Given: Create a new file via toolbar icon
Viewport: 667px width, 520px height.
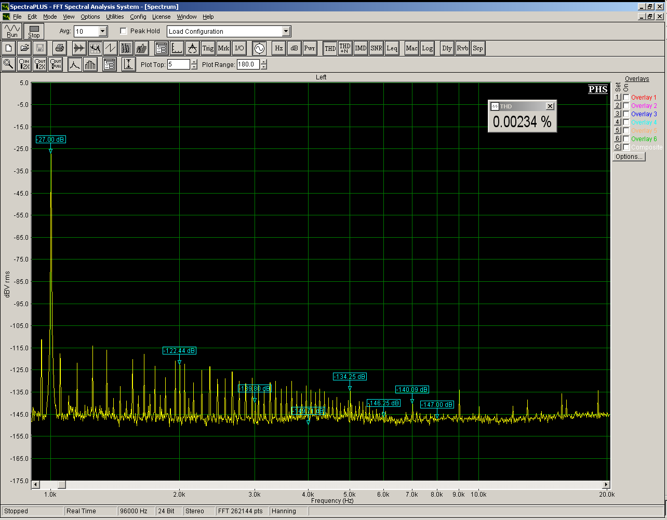Looking at the screenshot, I should click(x=9, y=48).
